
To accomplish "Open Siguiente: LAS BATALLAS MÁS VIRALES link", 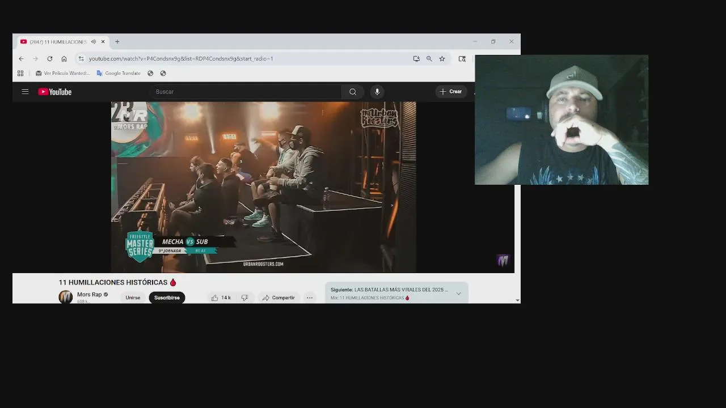I will tap(389, 290).
